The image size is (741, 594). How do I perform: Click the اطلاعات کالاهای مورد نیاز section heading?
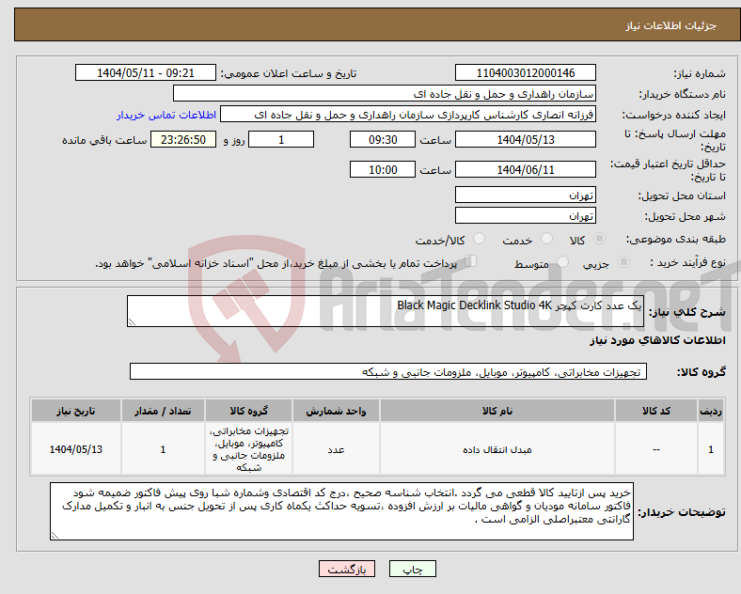[657, 340]
